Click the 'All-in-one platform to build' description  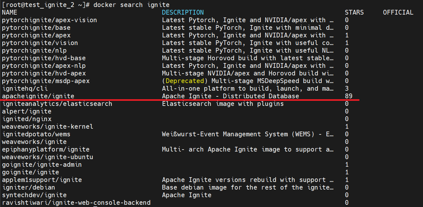tap(248, 88)
